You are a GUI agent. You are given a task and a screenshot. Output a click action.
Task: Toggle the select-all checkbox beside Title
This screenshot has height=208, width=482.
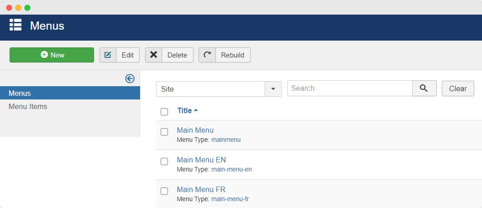click(x=164, y=112)
